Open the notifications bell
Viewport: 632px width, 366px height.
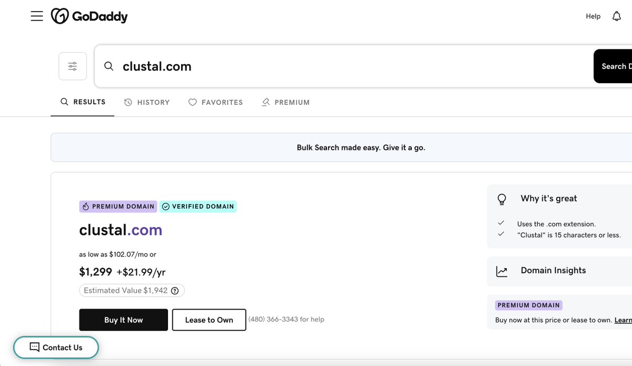pos(617,16)
